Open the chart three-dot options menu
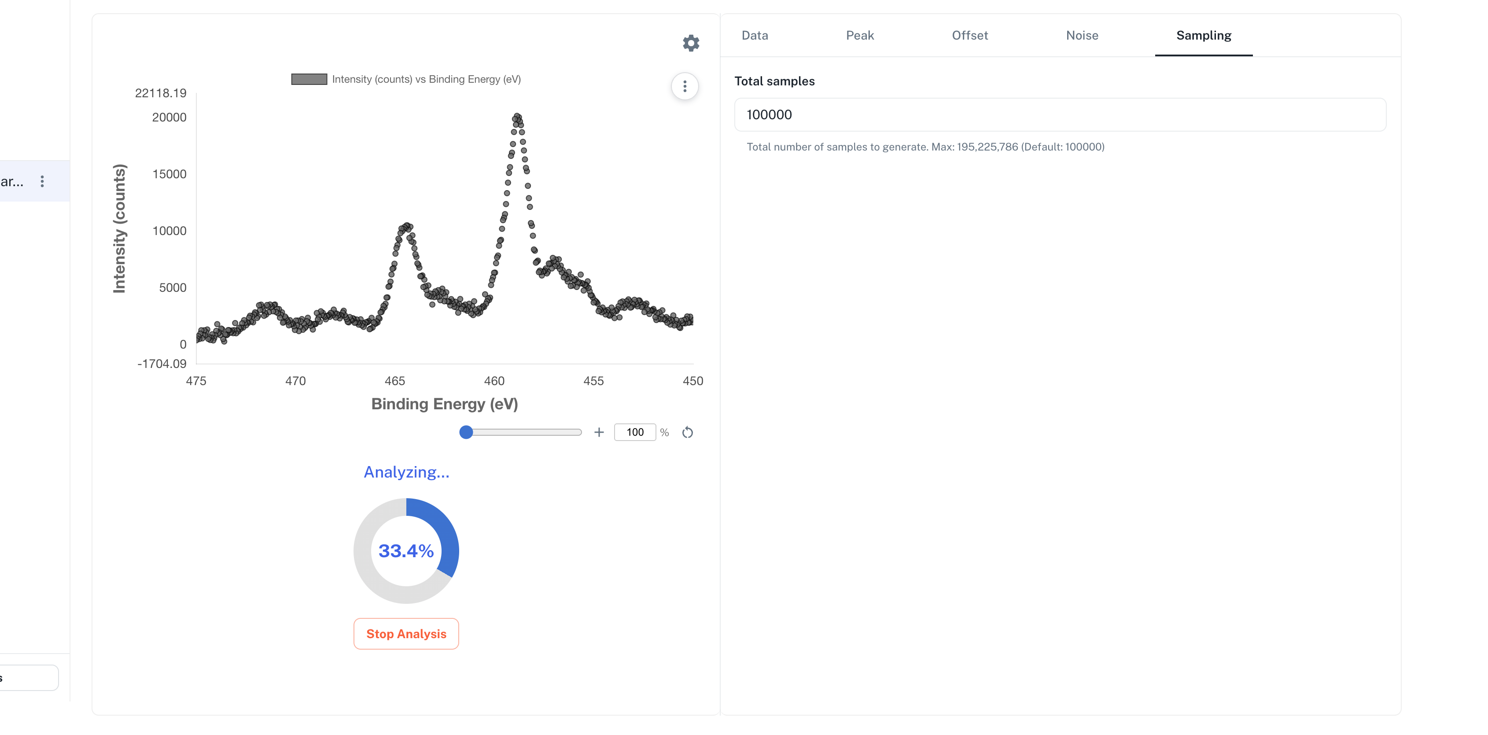1488x735 pixels. pyautogui.click(x=685, y=87)
